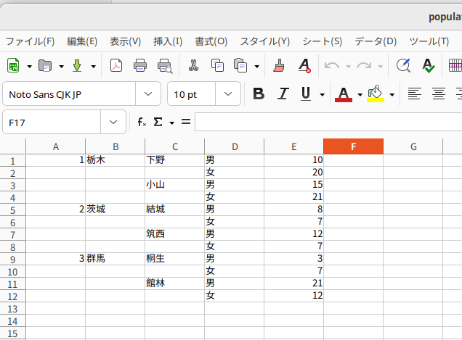Select row 5 header
Screen dimensions: 462x340
pyautogui.click(x=12, y=210)
